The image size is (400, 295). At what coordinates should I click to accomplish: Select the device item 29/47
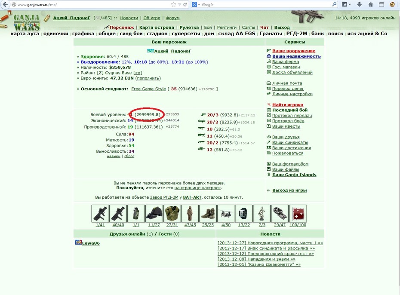tap(280, 213)
